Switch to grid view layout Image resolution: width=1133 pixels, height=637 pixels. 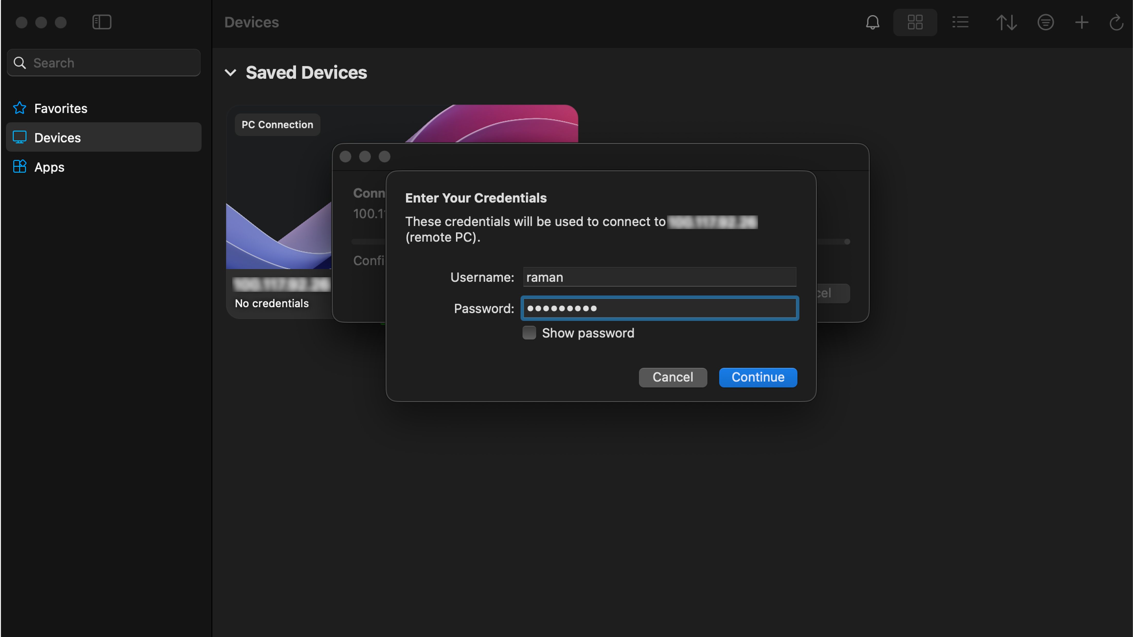point(915,22)
